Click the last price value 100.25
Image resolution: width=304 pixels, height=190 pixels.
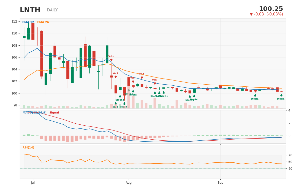(271, 9)
